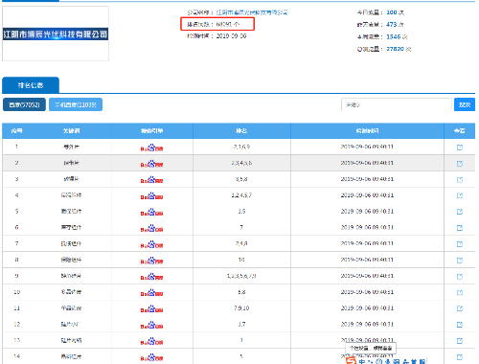Click the timestamp in row 12

click(x=367, y=324)
